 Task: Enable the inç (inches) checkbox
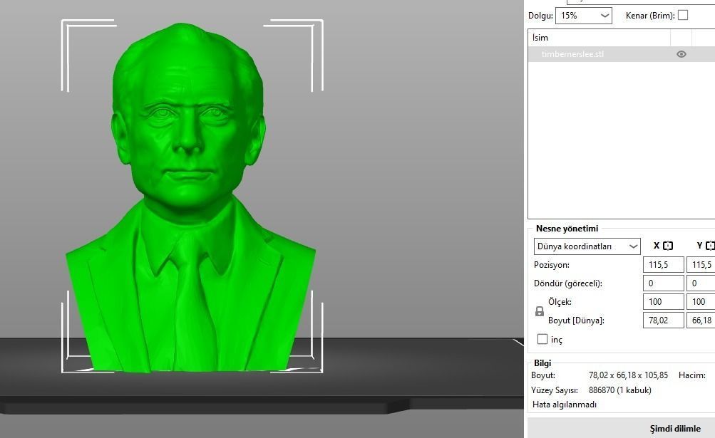click(x=542, y=339)
